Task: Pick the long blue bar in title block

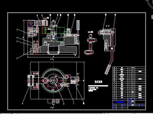Action: point(120,102)
